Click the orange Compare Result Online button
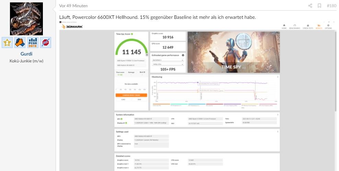Image resolution: width=339 pixels, height=171 pixels. click(x=131, y=95)
